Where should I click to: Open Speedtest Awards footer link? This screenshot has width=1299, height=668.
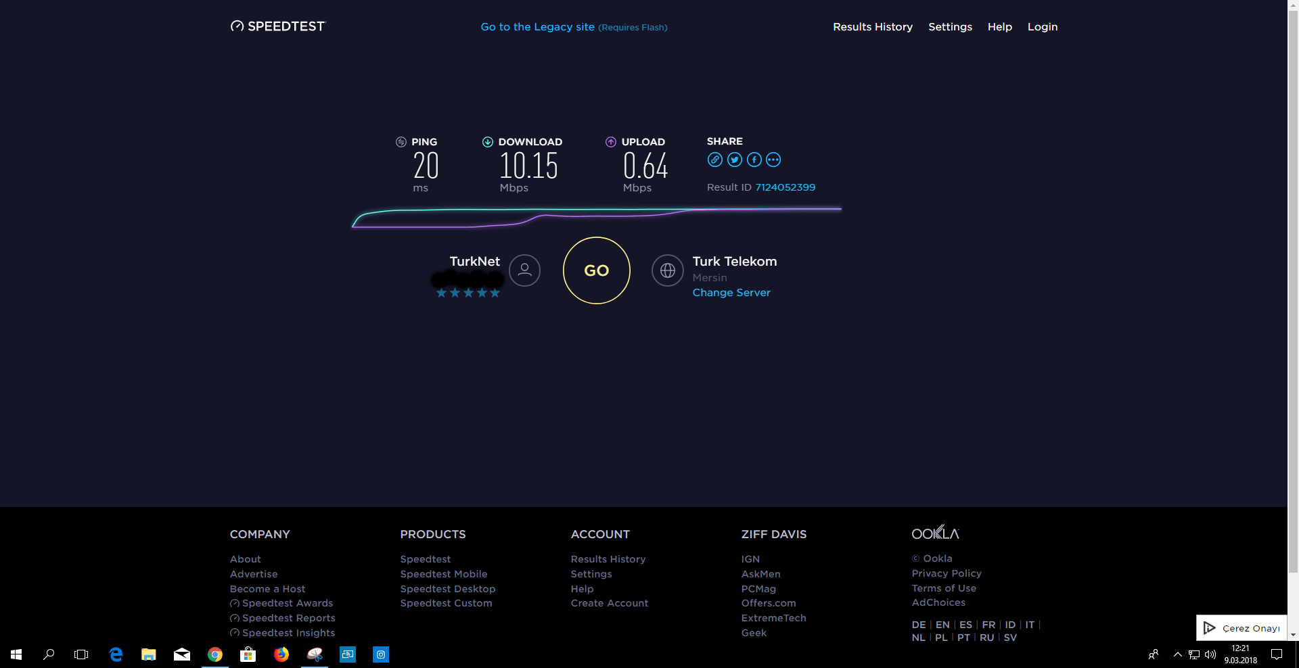(x=281, y=603)
